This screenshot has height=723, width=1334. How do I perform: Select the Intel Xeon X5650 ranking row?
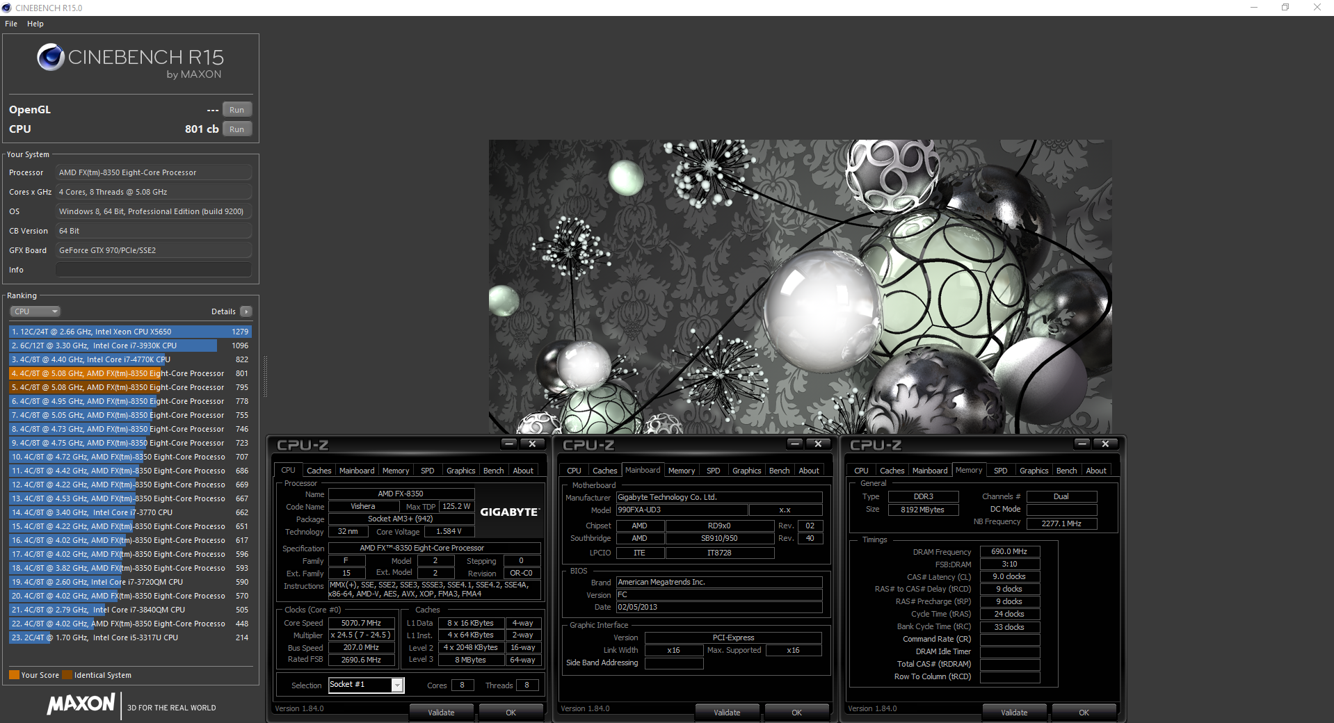[130, 332]
